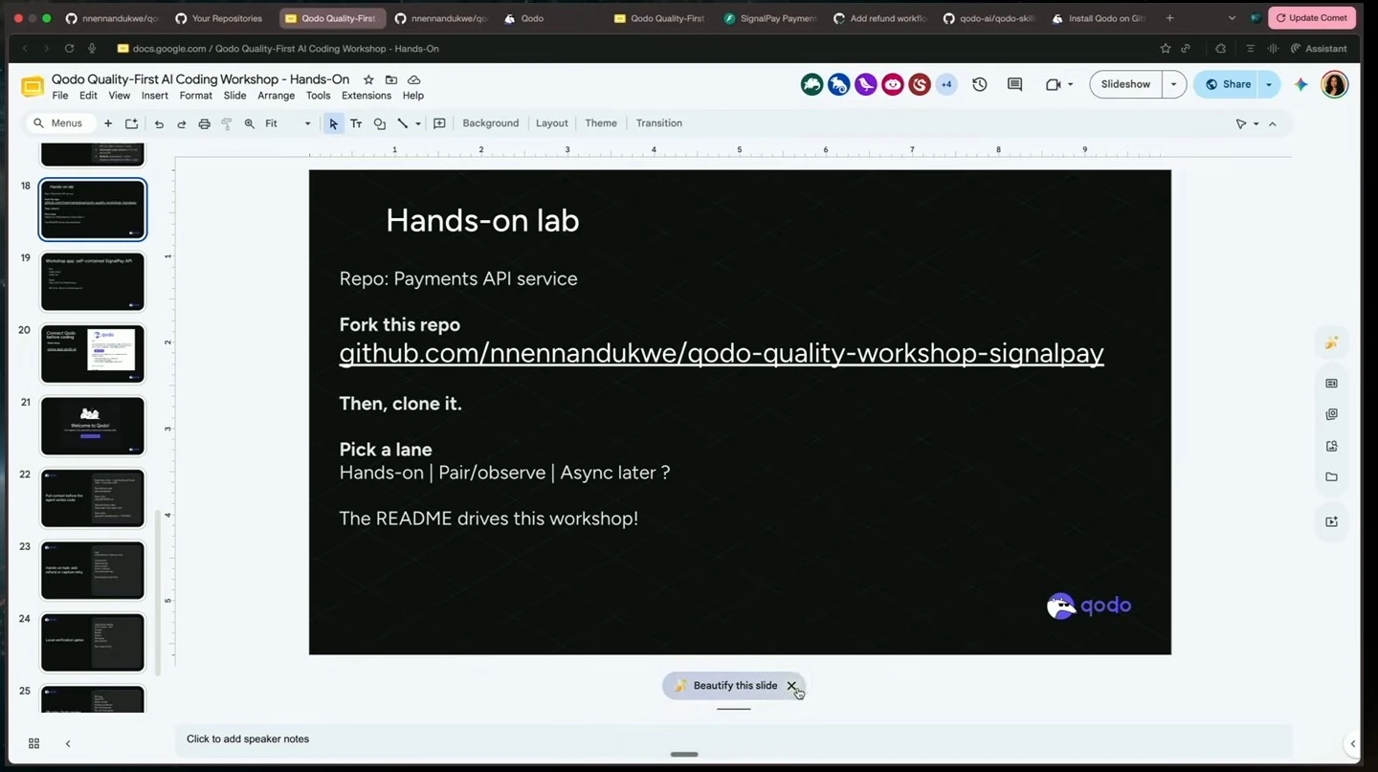Copy page link in address bar

[x=1186, y=48]
